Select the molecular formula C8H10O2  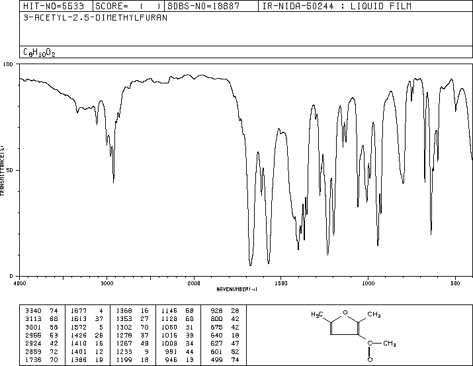click(x=39, y=52)
